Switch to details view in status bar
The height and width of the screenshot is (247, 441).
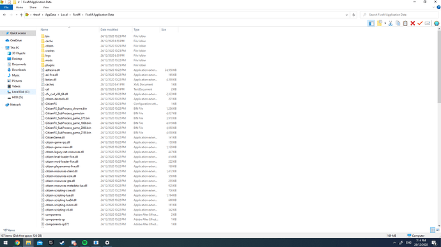point(433,230)
